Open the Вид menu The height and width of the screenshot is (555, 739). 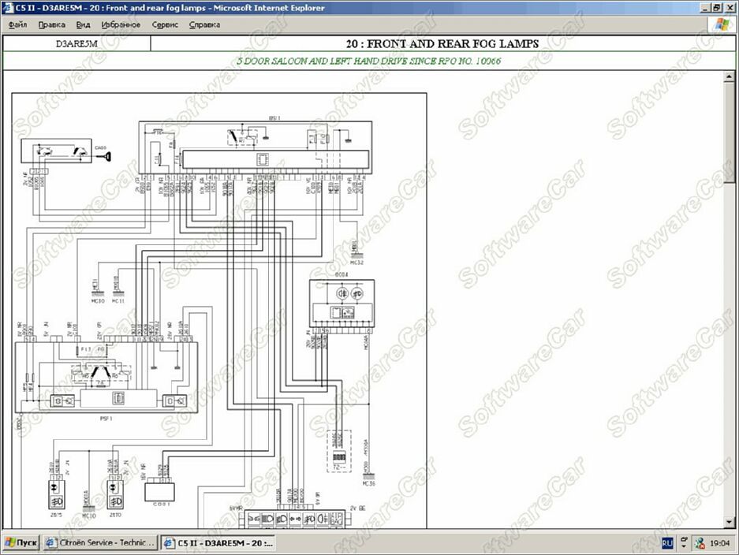83,24
